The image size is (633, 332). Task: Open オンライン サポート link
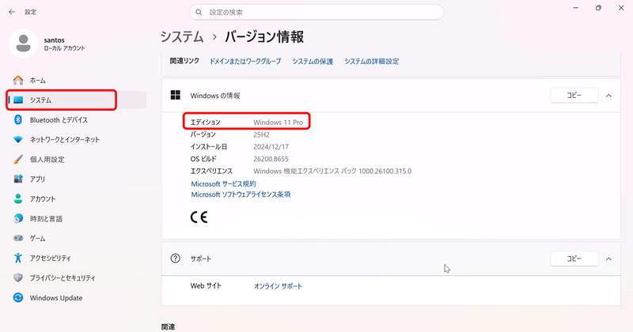click(x=278, y=286)
